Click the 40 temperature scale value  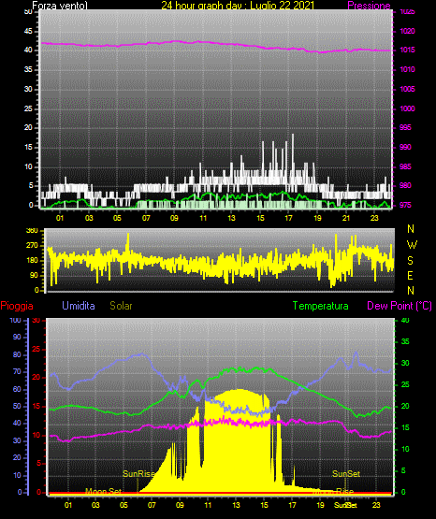click(405, 320)
